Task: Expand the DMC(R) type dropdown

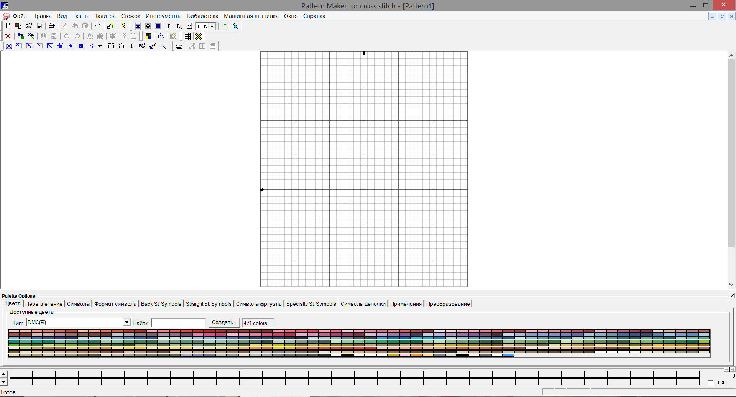Action: coord(127,323)
